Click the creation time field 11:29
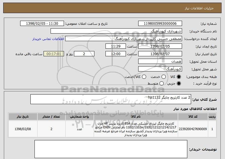Viewport: 225px width, 159px height. click(116, 46)
